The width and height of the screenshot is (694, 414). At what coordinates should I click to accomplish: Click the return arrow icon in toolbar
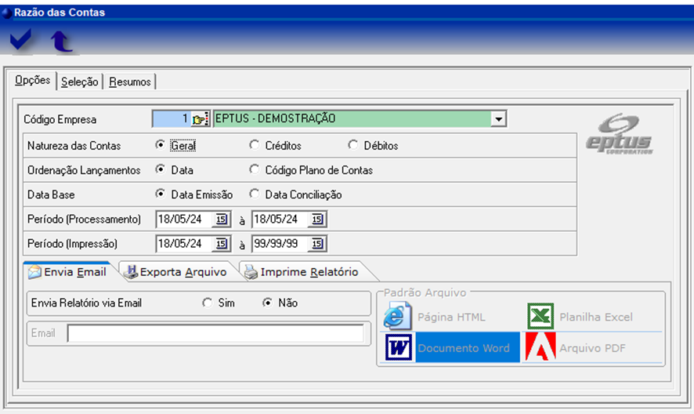61,41
